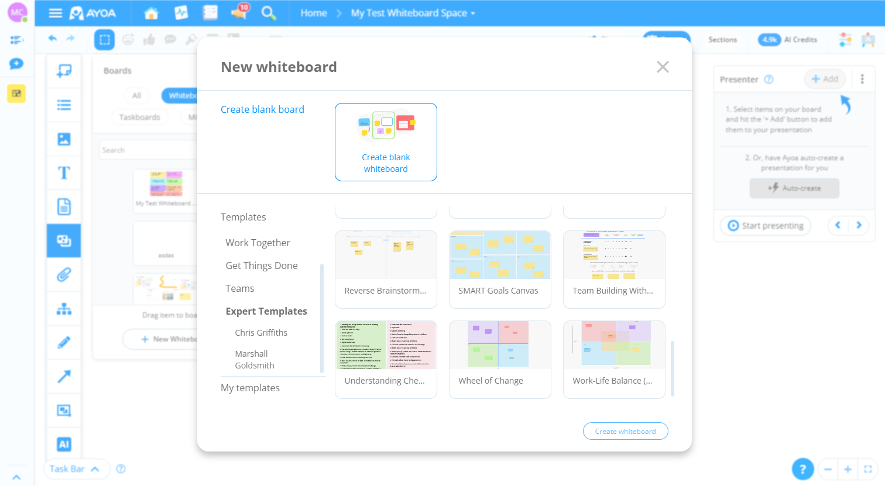Select Work Together template category

[258, 243]
